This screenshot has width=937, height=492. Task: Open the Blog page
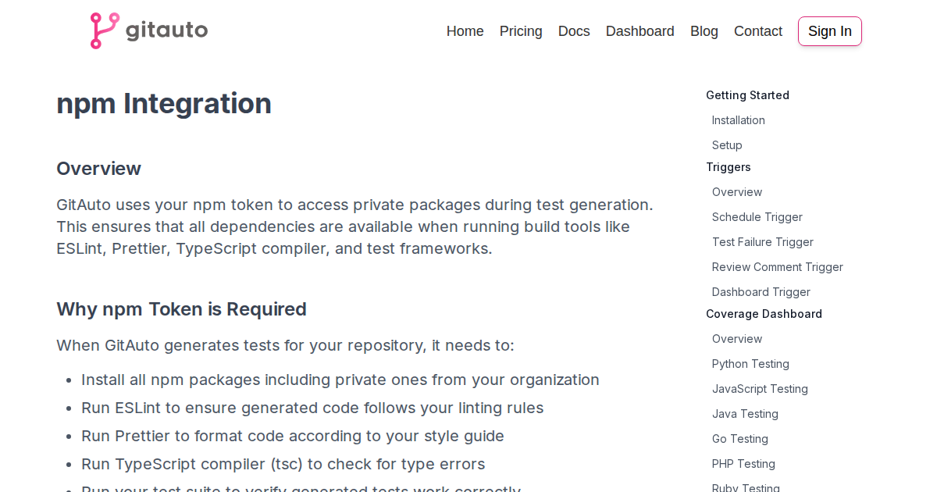(x=704, y=31)
